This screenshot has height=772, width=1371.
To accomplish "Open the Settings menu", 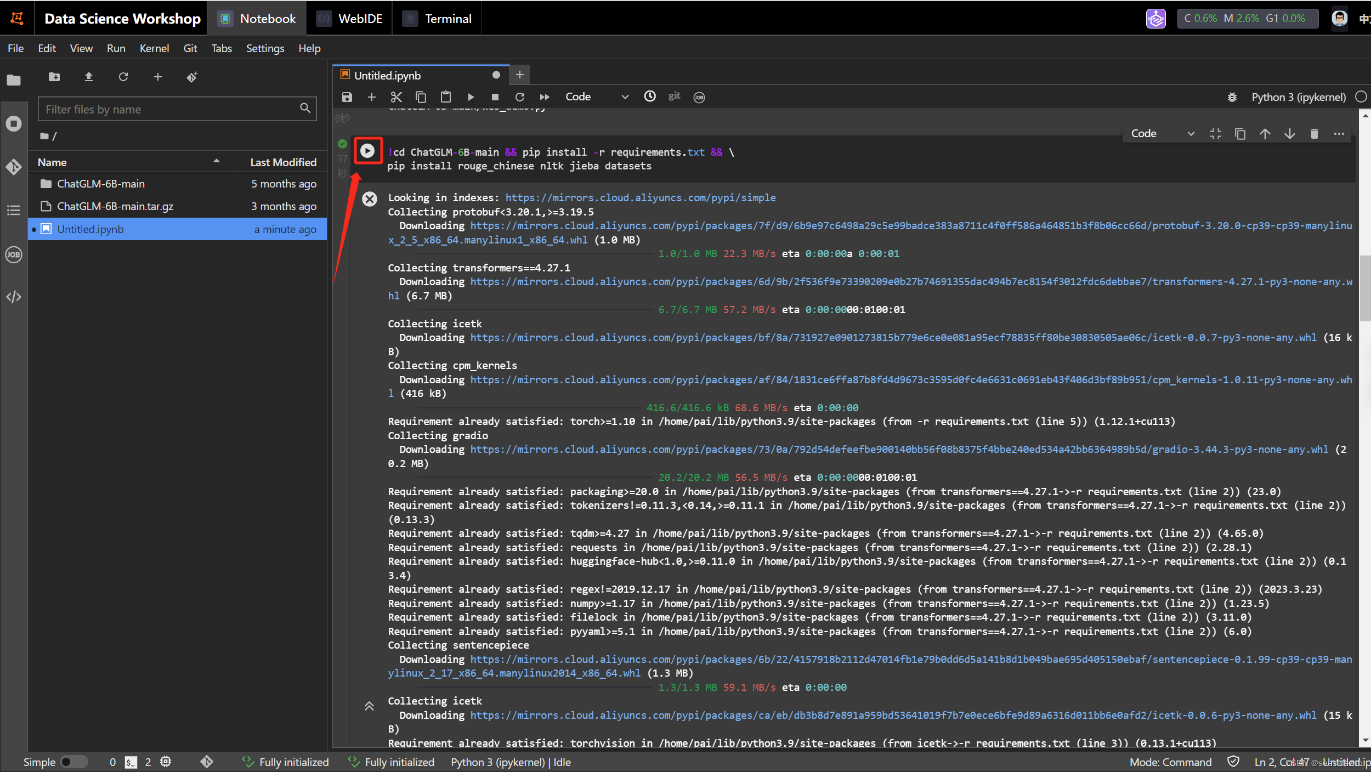I will tap(265, 48).
